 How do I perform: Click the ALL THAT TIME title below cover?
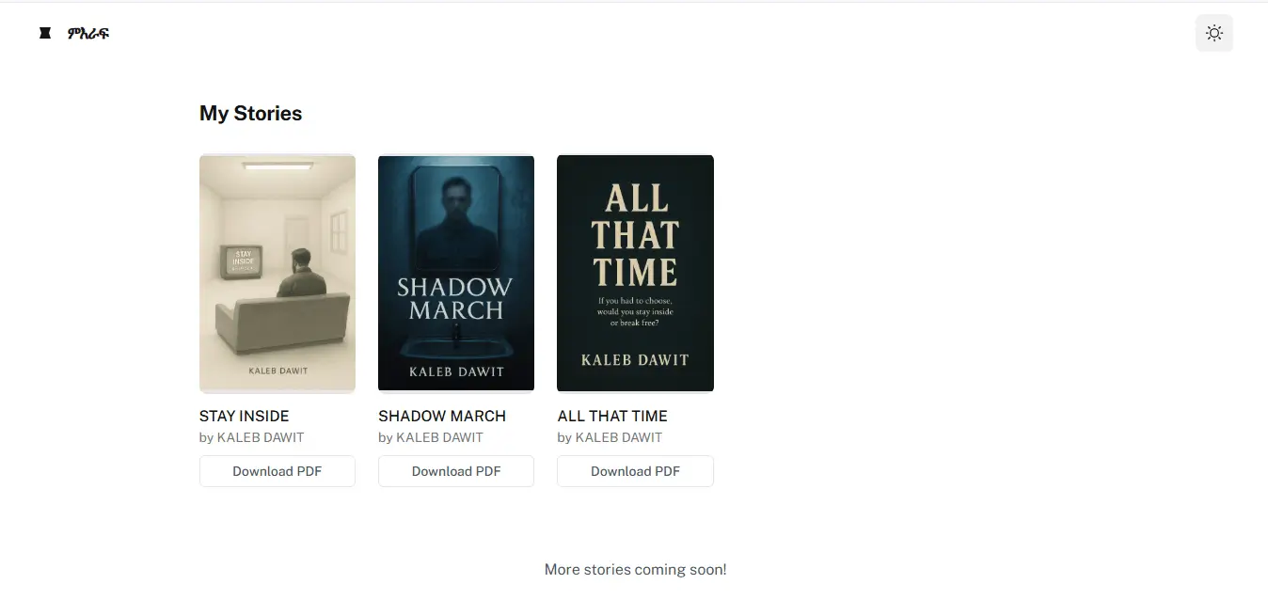[x=612, y=416]
